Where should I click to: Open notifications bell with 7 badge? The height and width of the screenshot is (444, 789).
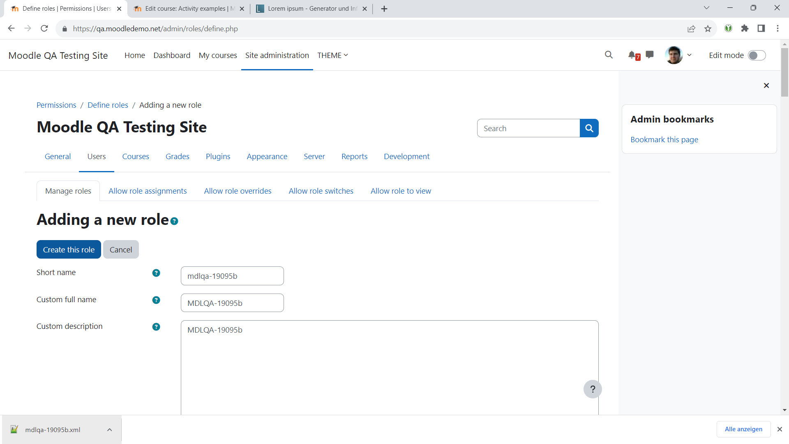634,55
